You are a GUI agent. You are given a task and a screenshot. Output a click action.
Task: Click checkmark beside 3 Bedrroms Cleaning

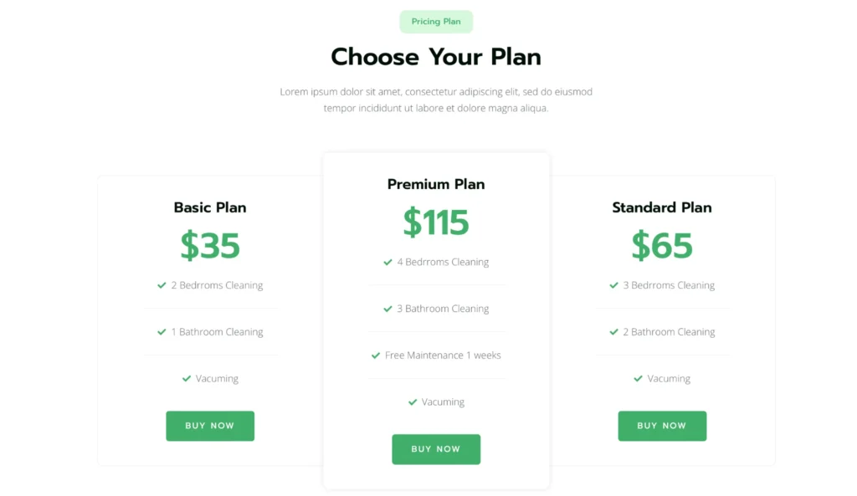point(613,285)
